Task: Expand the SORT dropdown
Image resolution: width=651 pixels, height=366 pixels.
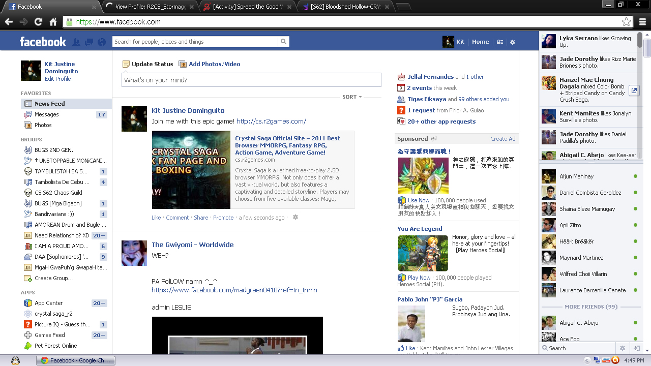Action: pos(352,97)
